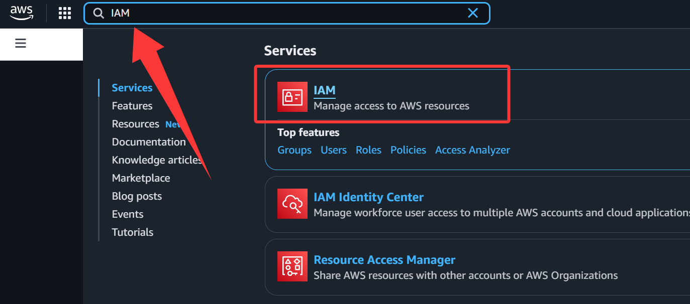
Task: Select the Marketplace filter category
Action: [x=141, y=178]
